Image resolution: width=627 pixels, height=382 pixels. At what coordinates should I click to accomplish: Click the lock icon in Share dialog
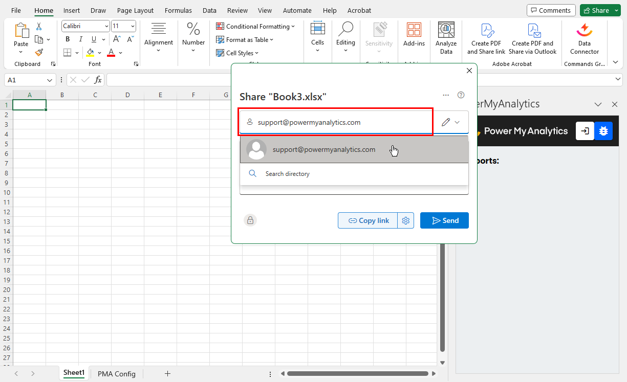pos(250,220)
